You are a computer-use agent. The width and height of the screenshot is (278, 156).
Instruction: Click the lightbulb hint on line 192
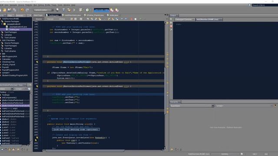click(37, 86)
